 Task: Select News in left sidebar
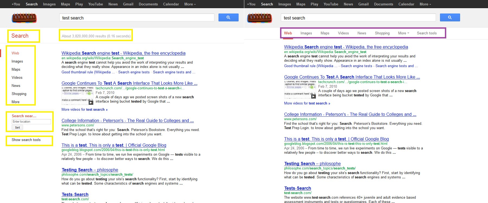click(x=16, y=86)
